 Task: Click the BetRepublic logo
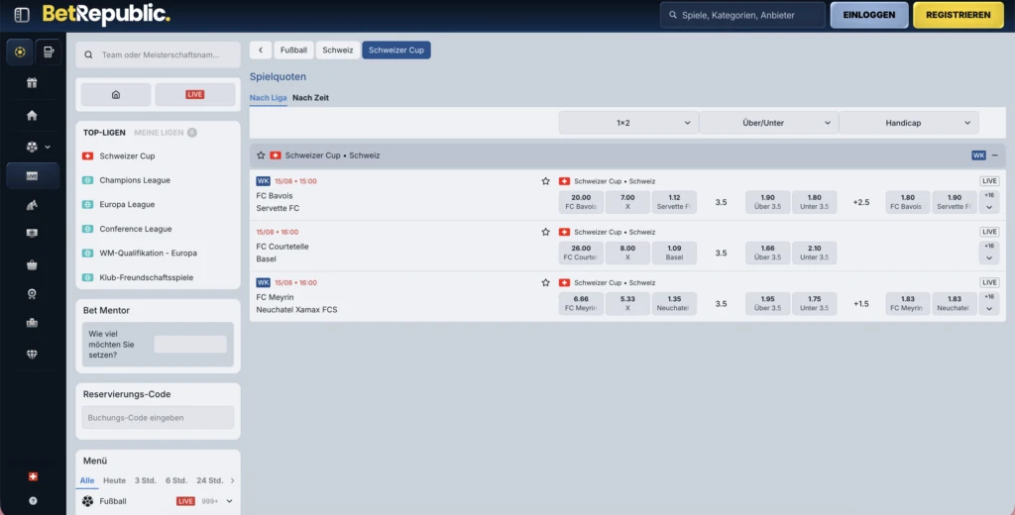[x=106, y=14]
